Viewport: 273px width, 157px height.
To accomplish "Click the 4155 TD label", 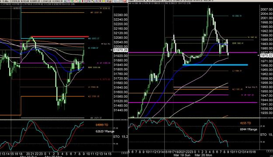I will (x=245, y=123).
